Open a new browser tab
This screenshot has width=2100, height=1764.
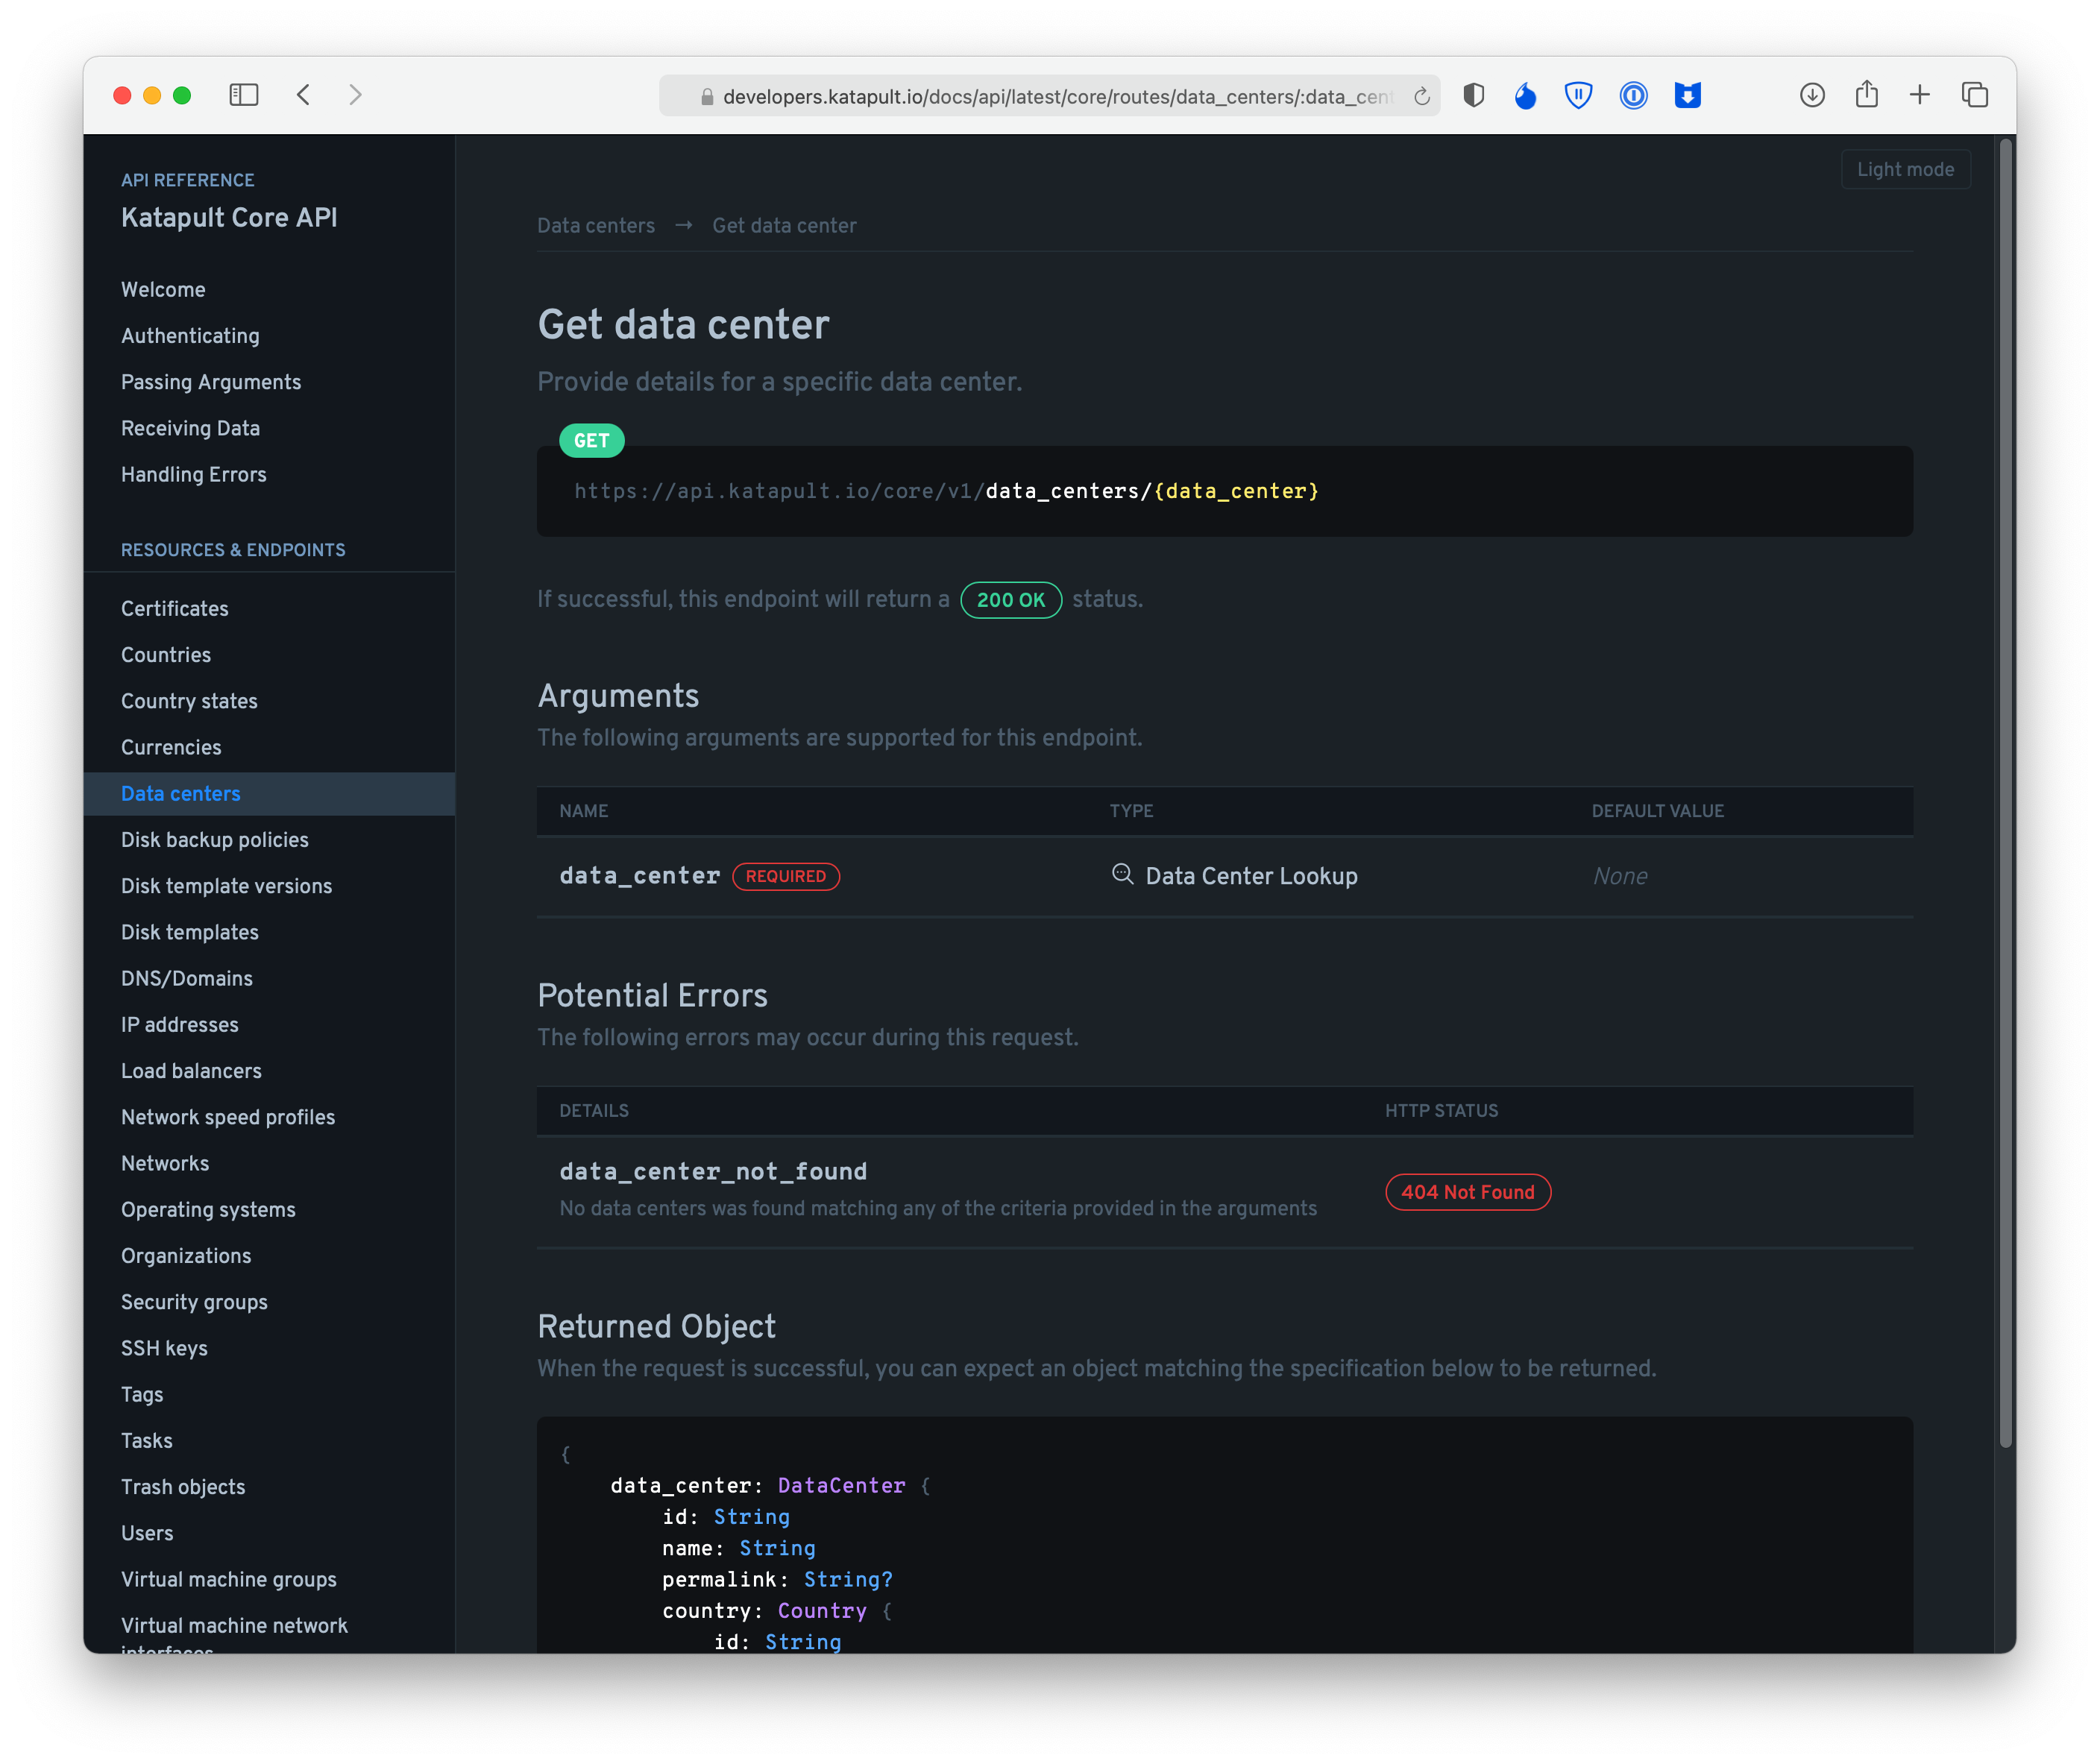click(x=1920, y=95)
